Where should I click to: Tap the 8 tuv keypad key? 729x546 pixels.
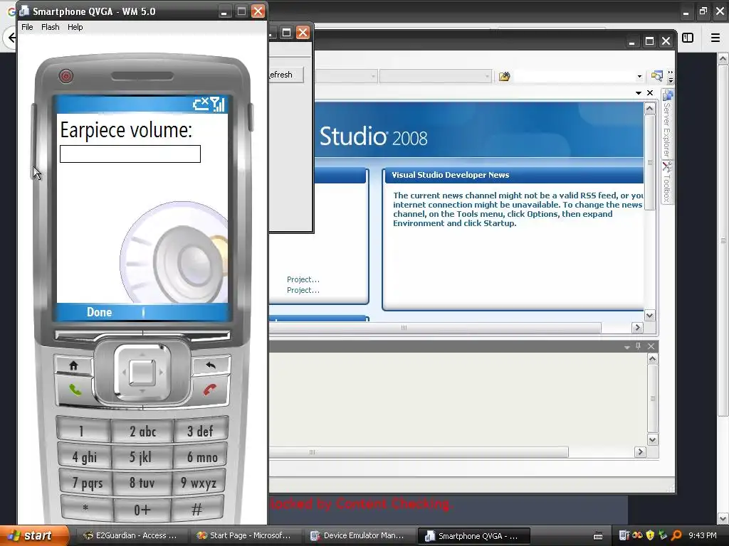(x=142, y=483)
